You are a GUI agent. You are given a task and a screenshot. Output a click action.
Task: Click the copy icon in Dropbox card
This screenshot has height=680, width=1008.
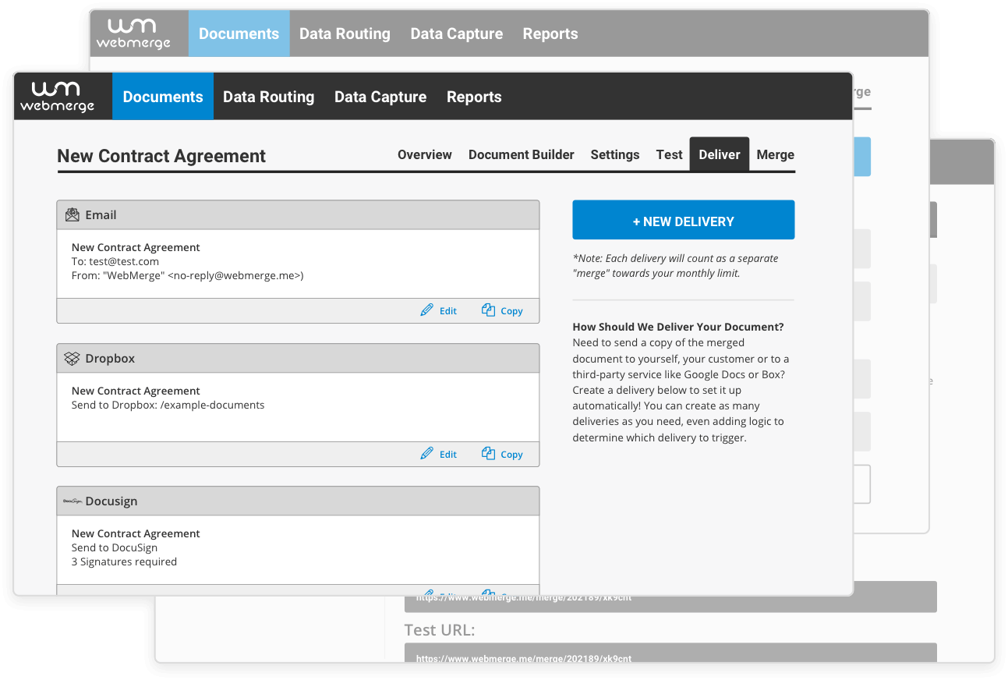(x=489, y=454)
